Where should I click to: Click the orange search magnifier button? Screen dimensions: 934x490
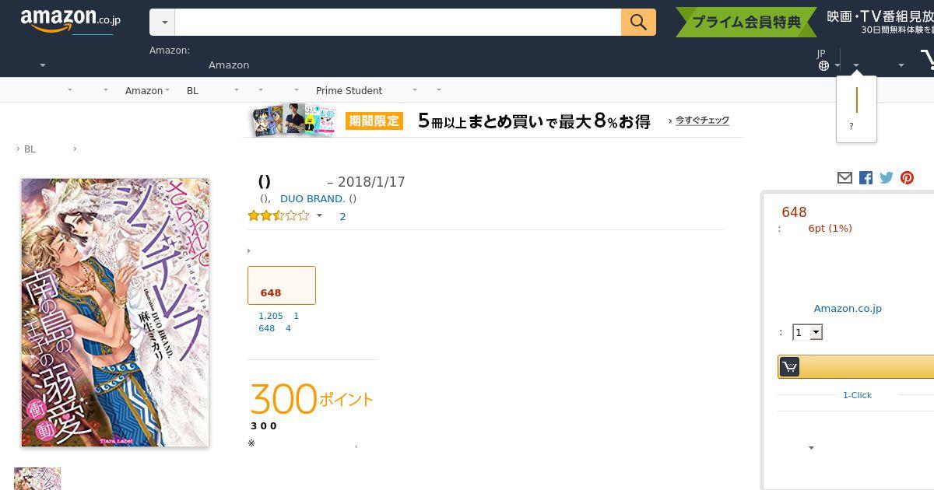(x=638, y=23)
